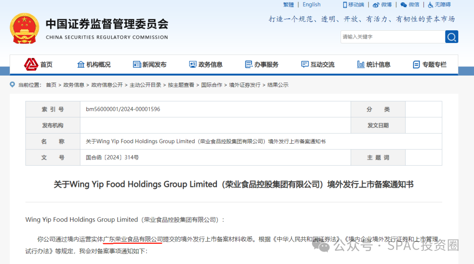This screenshot has height=264, width=474.
Task: Click the WeChat icon in the header
Action: click(404, 5)
